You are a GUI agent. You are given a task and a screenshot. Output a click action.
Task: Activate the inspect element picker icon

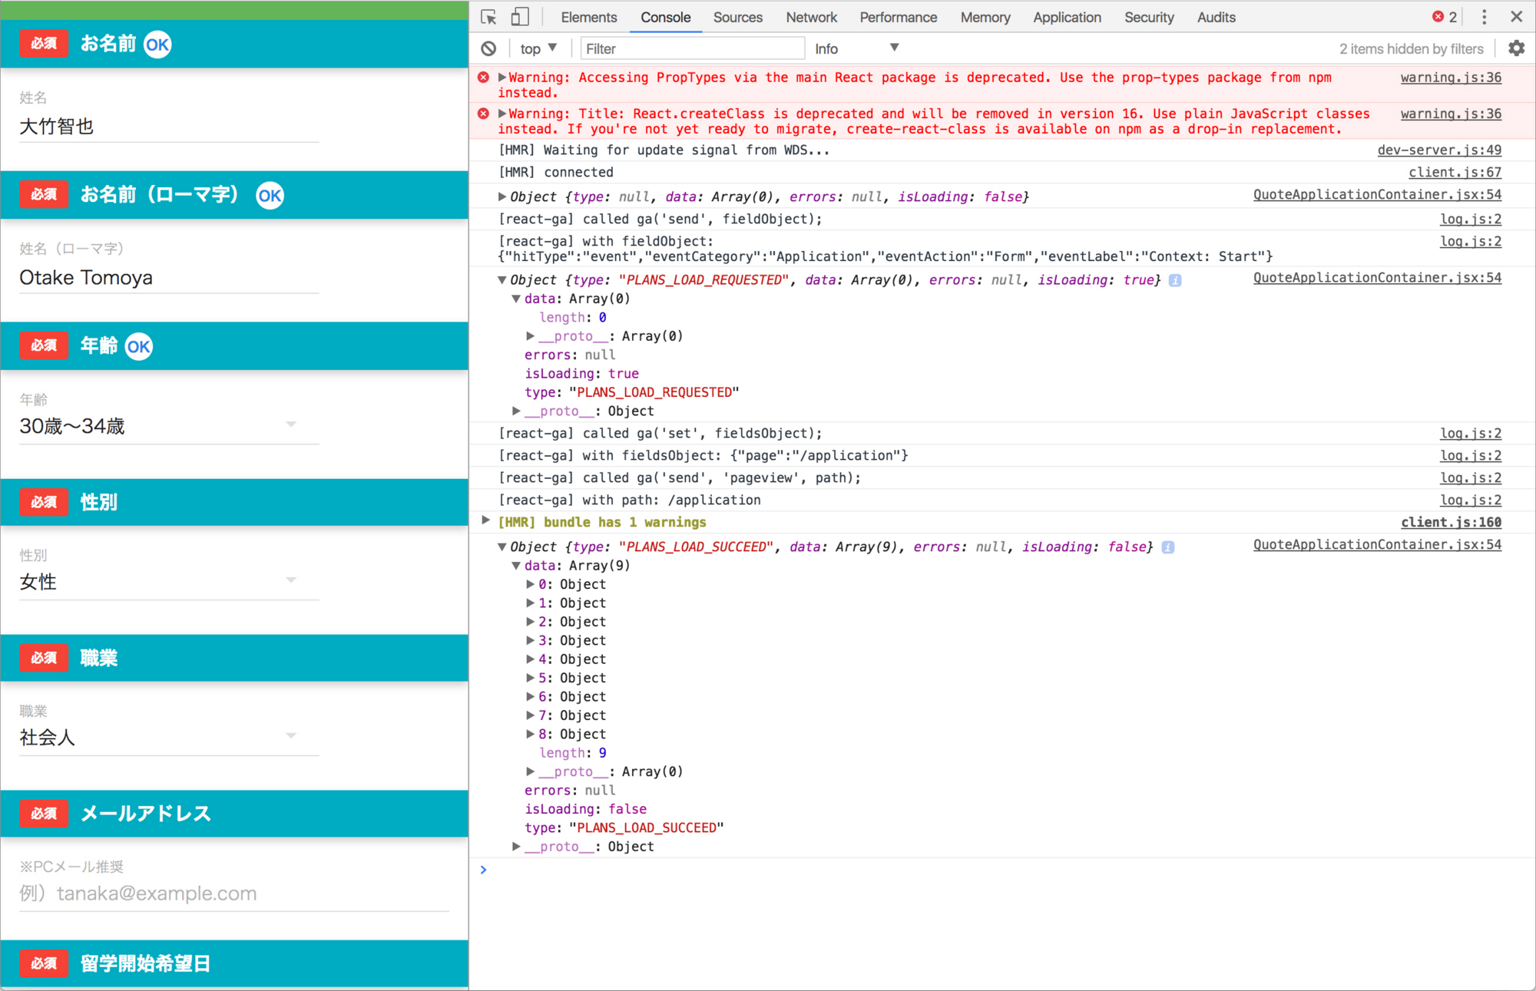coord(488,17)
